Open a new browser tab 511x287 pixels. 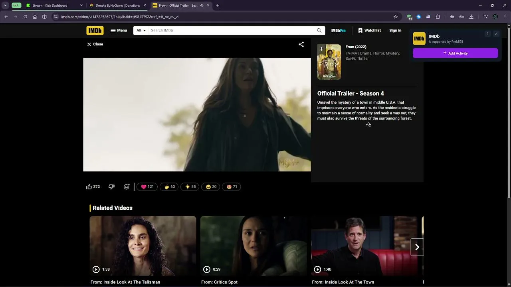coord(218,6)
